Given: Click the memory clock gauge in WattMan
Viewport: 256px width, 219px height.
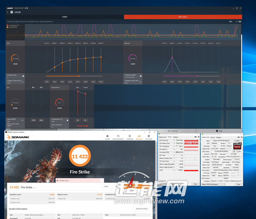Looking at the screenshot, I should (x=133, y=58).
